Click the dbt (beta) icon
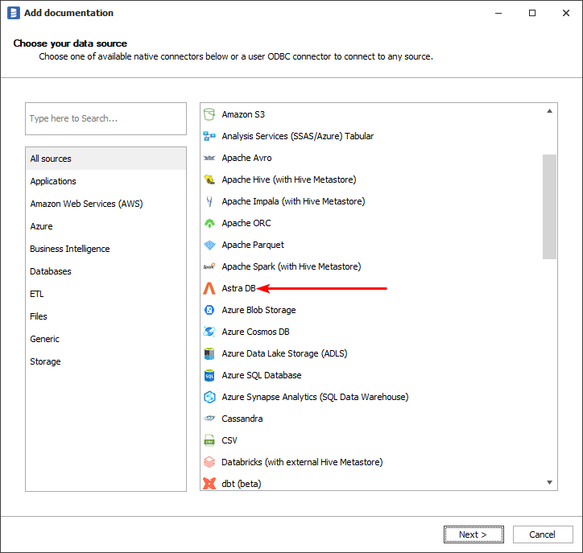 pyautogui.click(x=209, y=484)
